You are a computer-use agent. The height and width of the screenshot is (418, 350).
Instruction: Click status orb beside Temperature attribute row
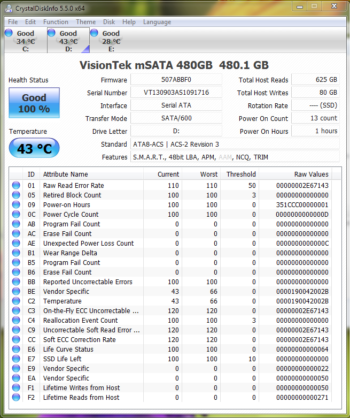(16, 301)
